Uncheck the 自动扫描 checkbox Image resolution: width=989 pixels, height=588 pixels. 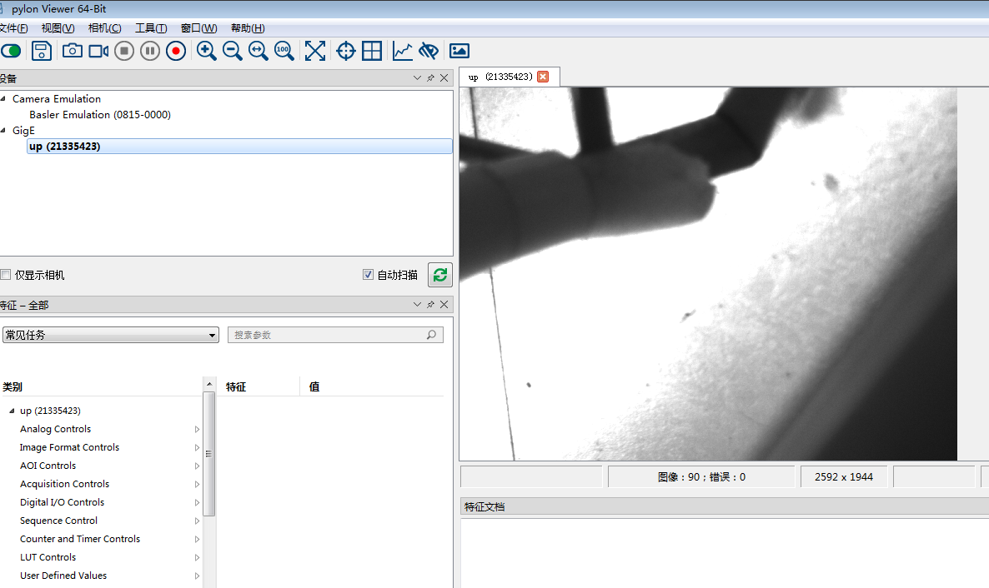click(368, 275)
